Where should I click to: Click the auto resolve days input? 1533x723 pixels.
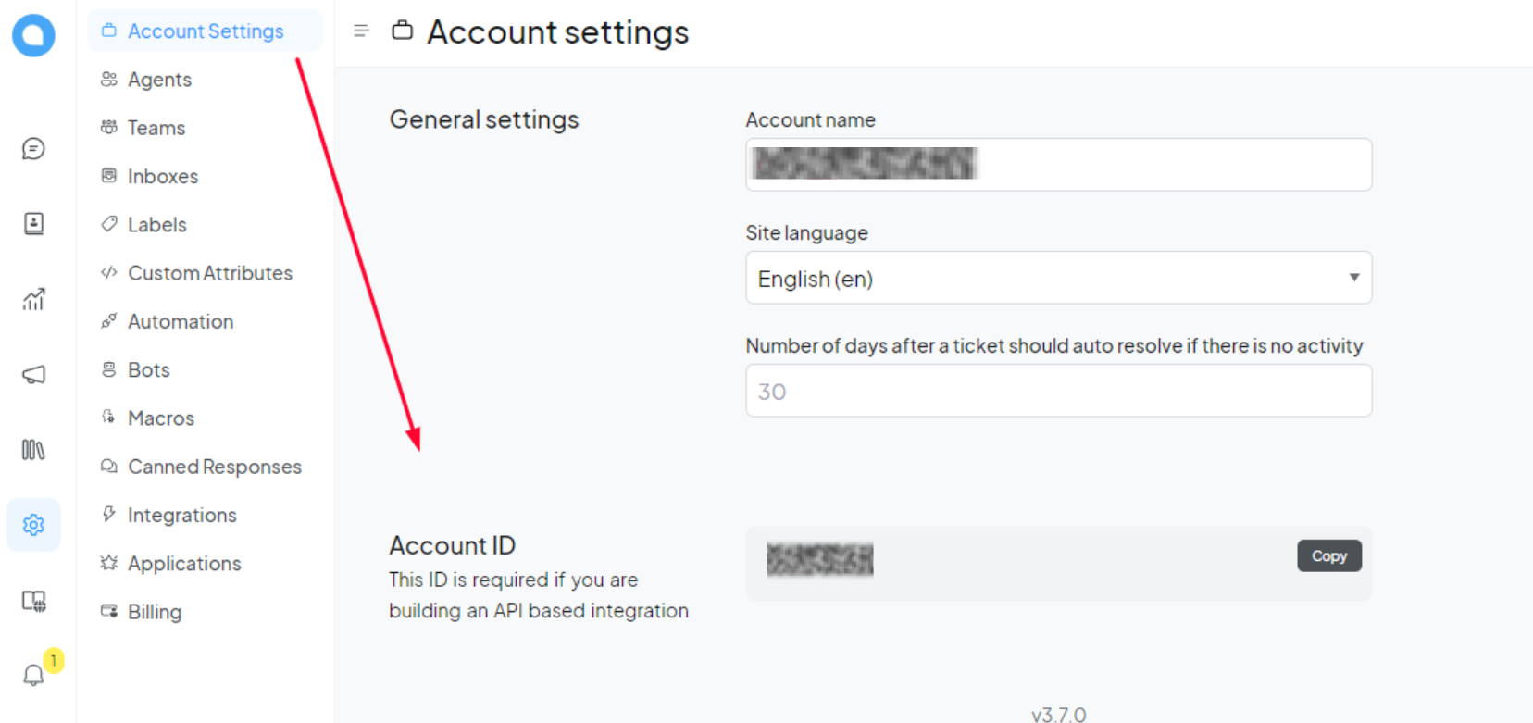click(x=1058, y=391)
